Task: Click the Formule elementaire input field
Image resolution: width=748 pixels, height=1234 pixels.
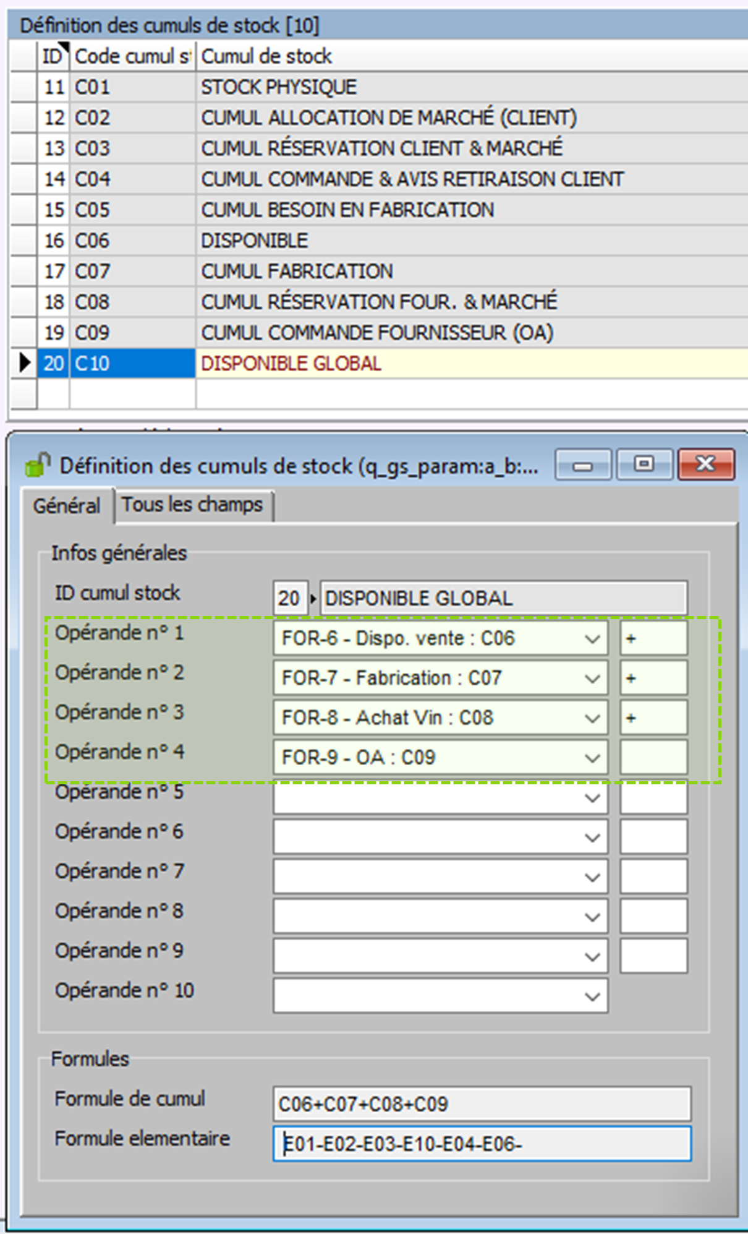Action: point(482,1144)
